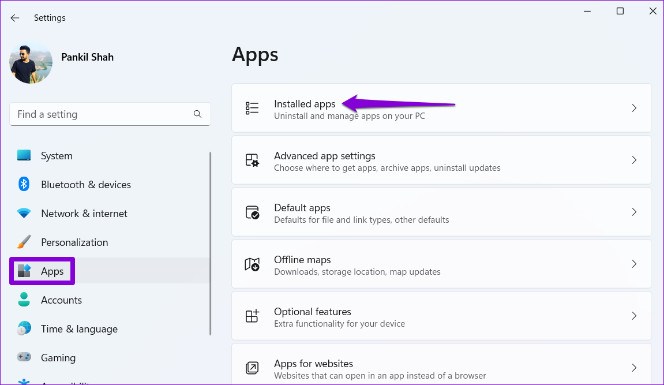The image size is (664, 385).
Task: Expand Default apps using the right chevron
Action: click(x=634, y=212)
